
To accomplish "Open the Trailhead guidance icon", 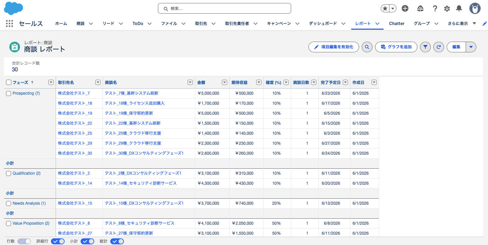I will 420,9.
